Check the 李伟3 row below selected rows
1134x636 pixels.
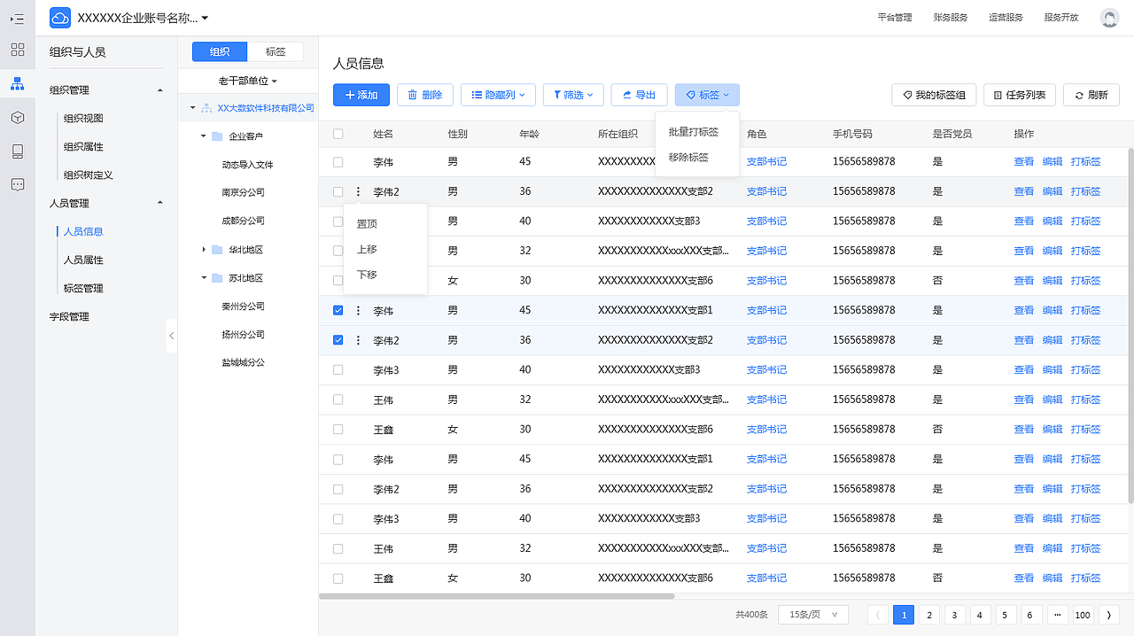click(x=338, y=369)
